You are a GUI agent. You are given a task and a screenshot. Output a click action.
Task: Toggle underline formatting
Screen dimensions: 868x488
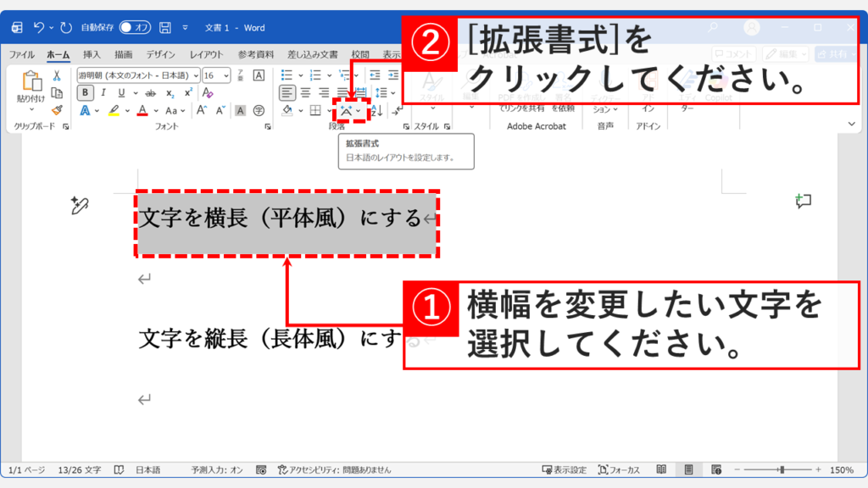[121, 93]
